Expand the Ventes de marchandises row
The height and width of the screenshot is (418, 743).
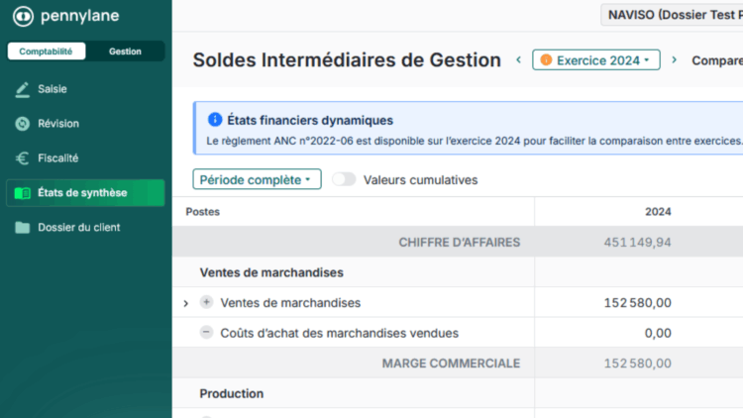[186, 303]
